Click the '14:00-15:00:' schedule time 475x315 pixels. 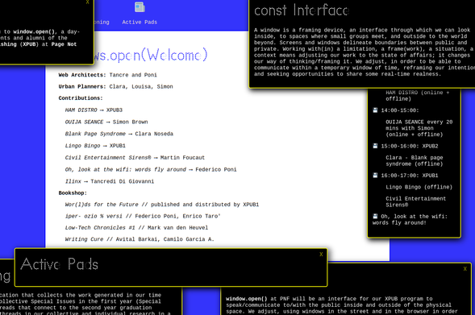click(x=400, y=110)
